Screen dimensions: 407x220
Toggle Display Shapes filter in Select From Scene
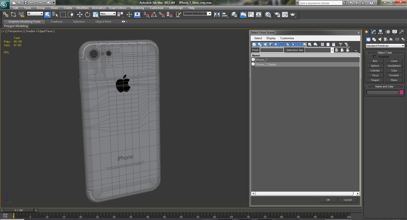[x=260, y=44]
